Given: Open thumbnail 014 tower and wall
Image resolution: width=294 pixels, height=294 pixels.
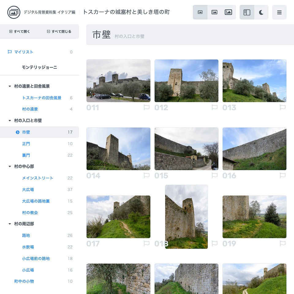Looking at the screenshot, I should (118, 149).
